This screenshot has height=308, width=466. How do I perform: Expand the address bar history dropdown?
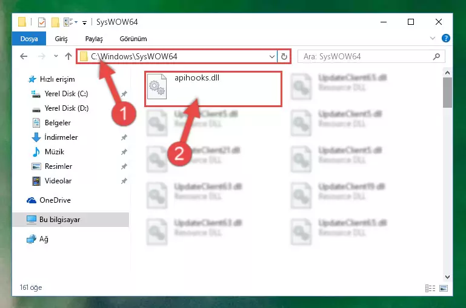click(271, 56)
